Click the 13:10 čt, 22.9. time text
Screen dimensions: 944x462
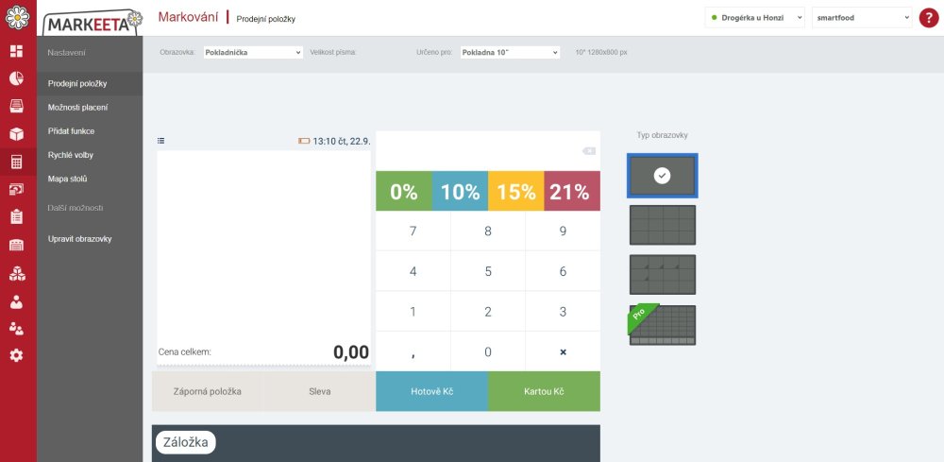342,141
